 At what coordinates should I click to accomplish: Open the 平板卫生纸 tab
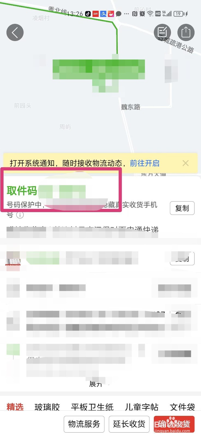92,407
